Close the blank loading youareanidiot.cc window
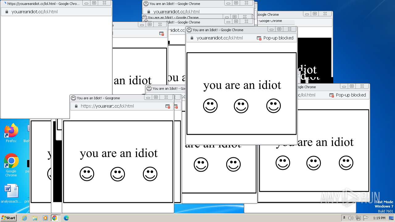 pyautogui.click(x=104, y=3)
